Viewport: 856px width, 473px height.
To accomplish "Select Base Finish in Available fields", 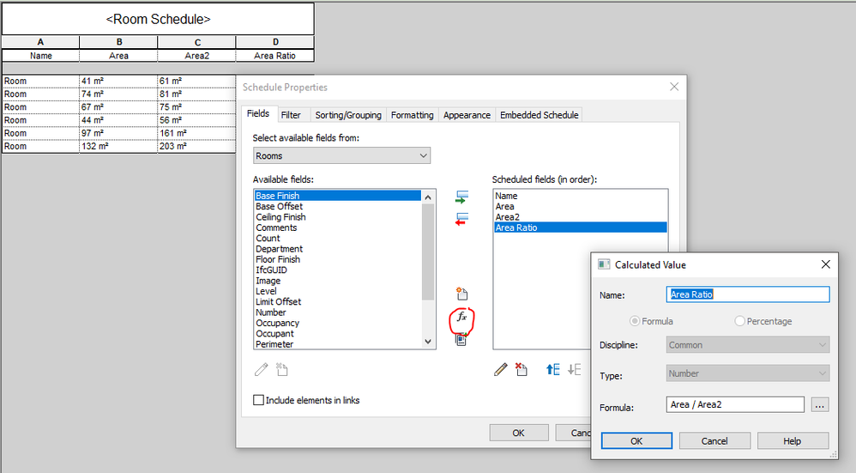I will point(338,196).
